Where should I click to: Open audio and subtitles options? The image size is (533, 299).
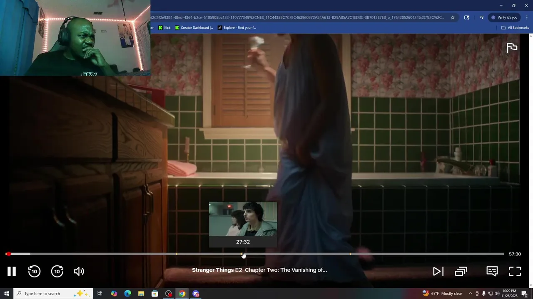coord(492,272)
